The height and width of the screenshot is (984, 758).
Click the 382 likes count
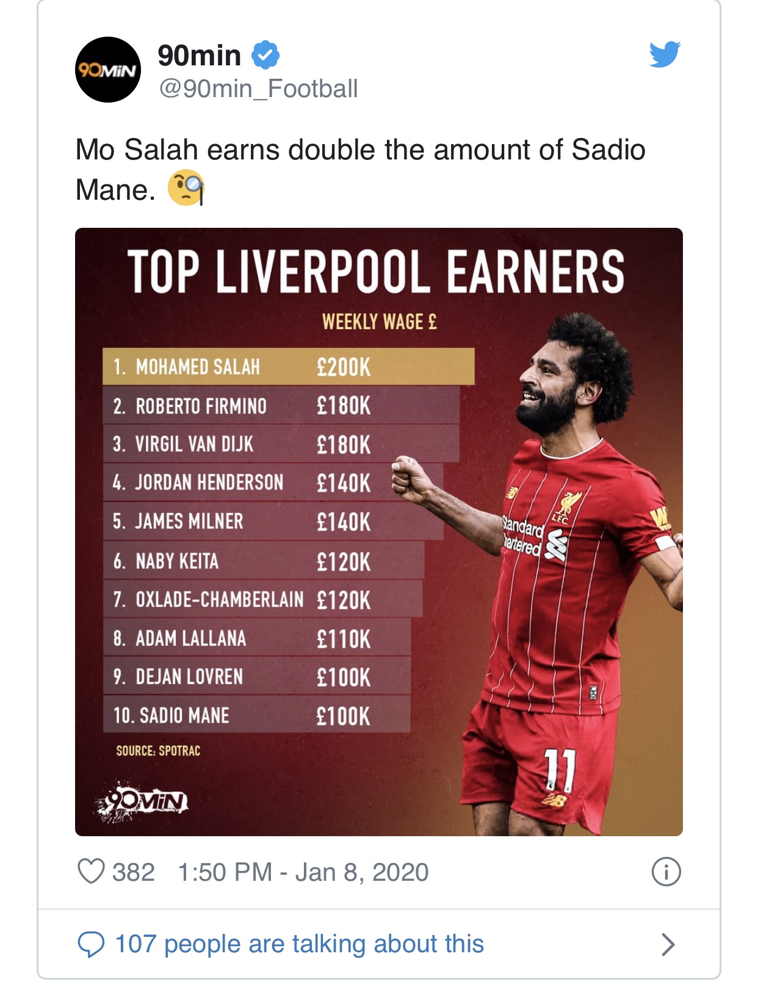click(134, 872)
